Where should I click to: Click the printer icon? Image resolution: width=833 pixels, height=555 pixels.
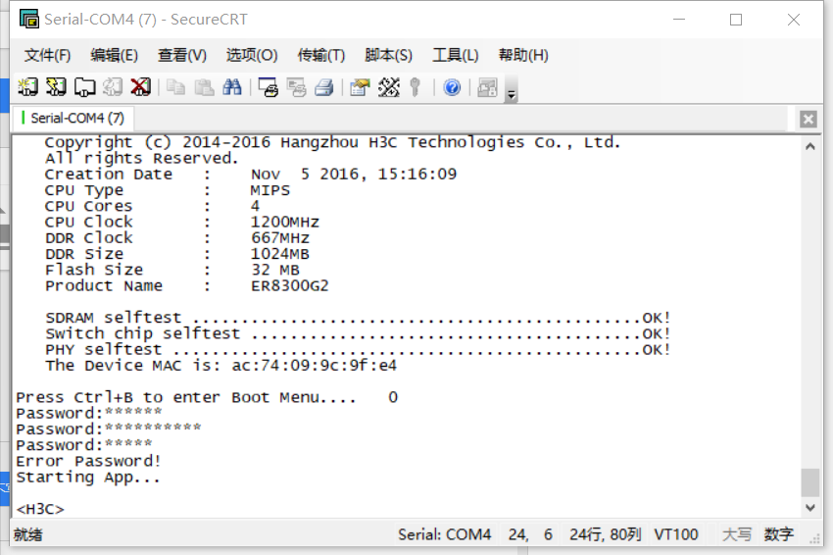point(324,86)
